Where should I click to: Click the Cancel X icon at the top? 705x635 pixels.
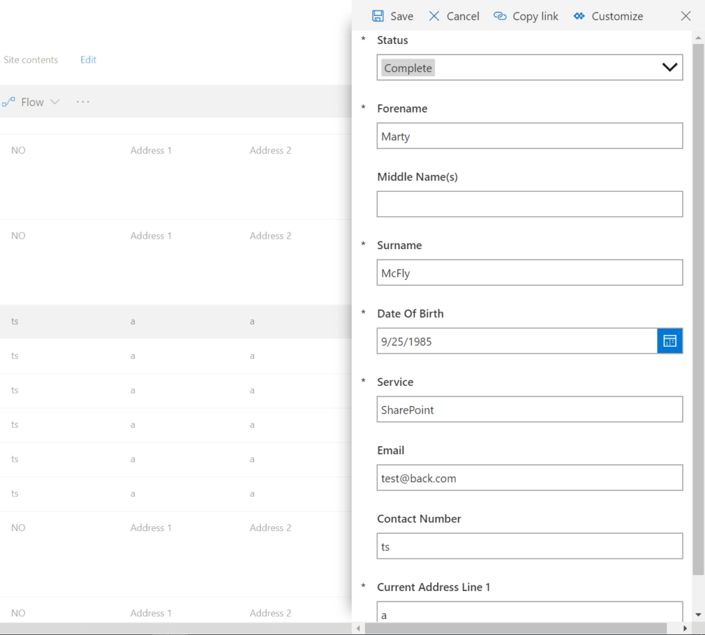pyautogui.click(x=434, y=15)
